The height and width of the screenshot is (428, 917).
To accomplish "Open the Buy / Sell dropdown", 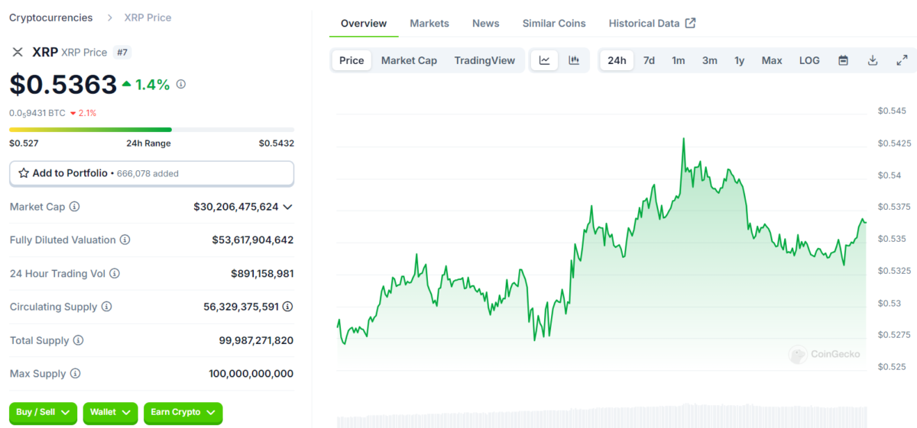I will (43, 413).
